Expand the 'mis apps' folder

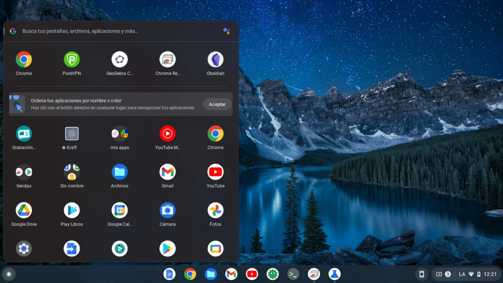pos(120,134)
